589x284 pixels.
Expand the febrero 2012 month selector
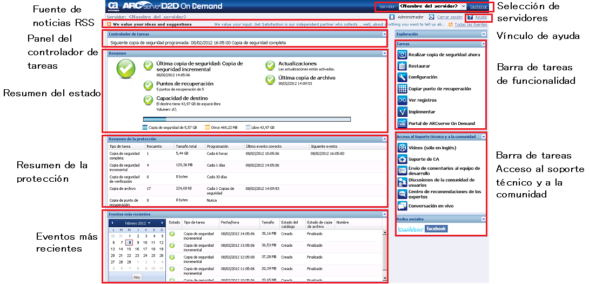(149, 223)
